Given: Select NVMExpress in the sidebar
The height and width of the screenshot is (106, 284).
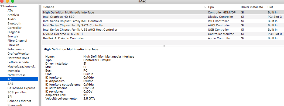Looking at the screenshot, I should 16,75.
